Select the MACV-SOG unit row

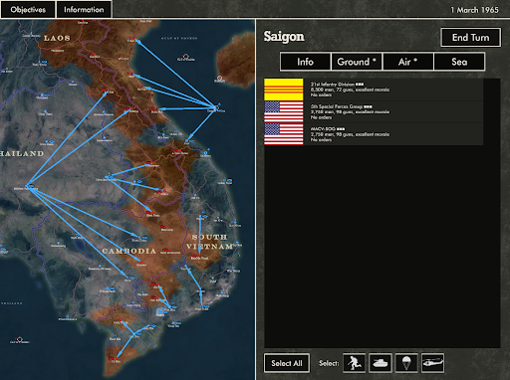click(x=374, y=134)
